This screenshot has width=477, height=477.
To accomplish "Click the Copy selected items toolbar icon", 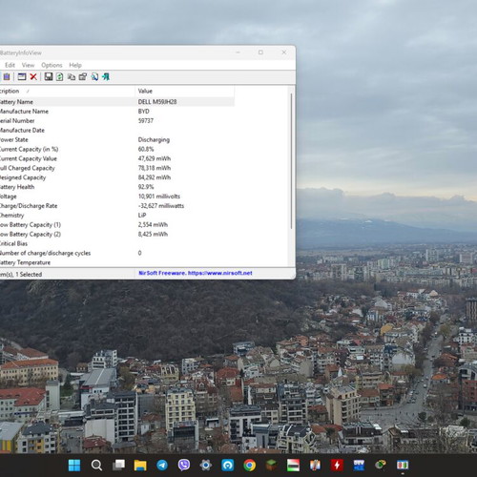I will (x=72, y=76).
